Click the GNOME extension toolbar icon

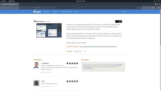pyautogui.click(x=156, y=8)
